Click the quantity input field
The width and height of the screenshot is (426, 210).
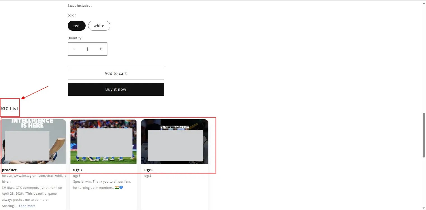pyautogui.click(x=87, y=49)
